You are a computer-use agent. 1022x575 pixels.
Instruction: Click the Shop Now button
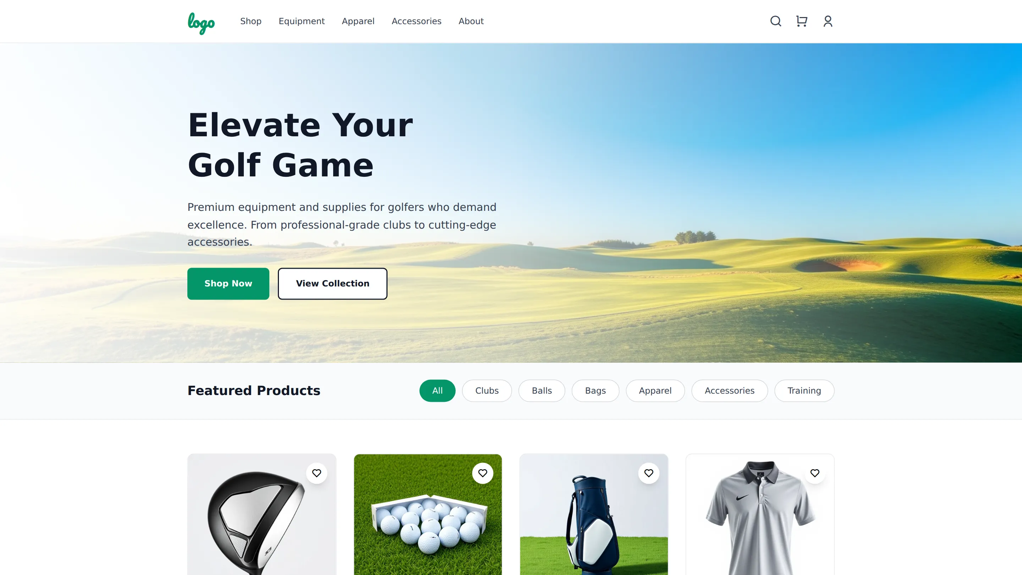(x=228, y=283)
